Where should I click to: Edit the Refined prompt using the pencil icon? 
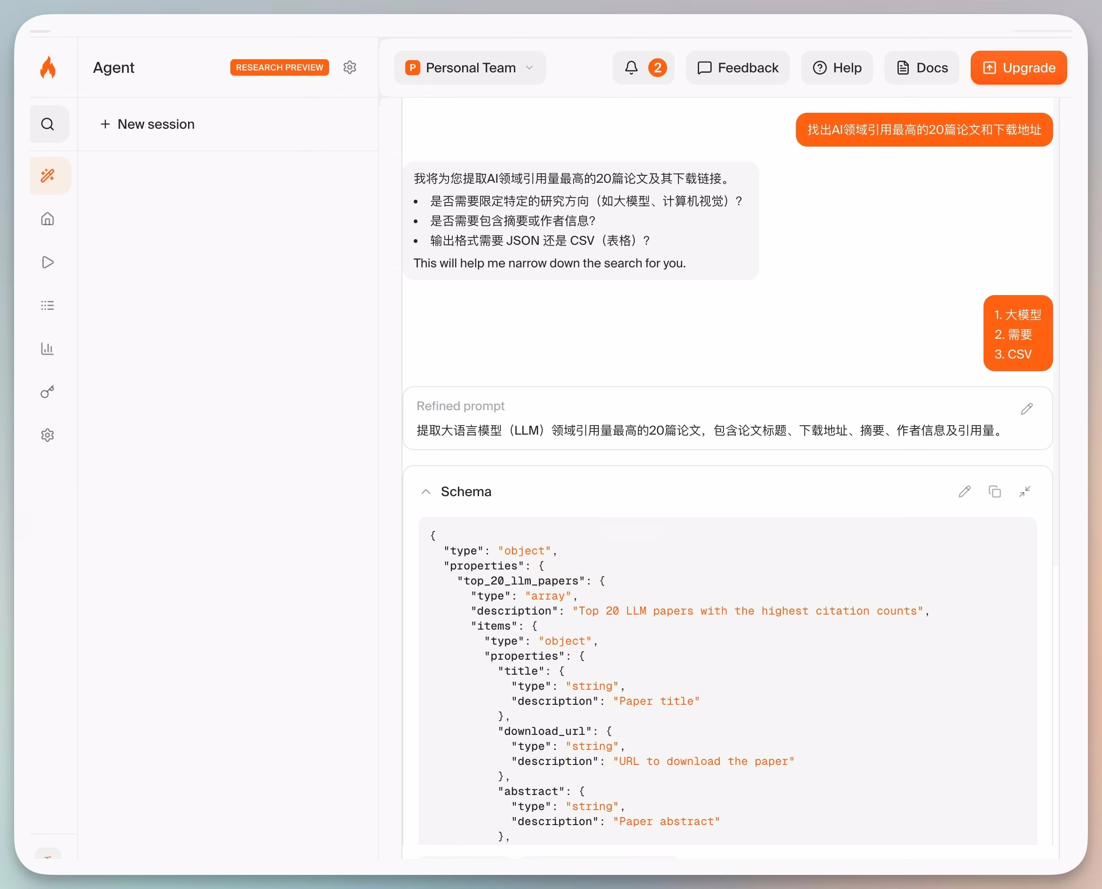1027,408
